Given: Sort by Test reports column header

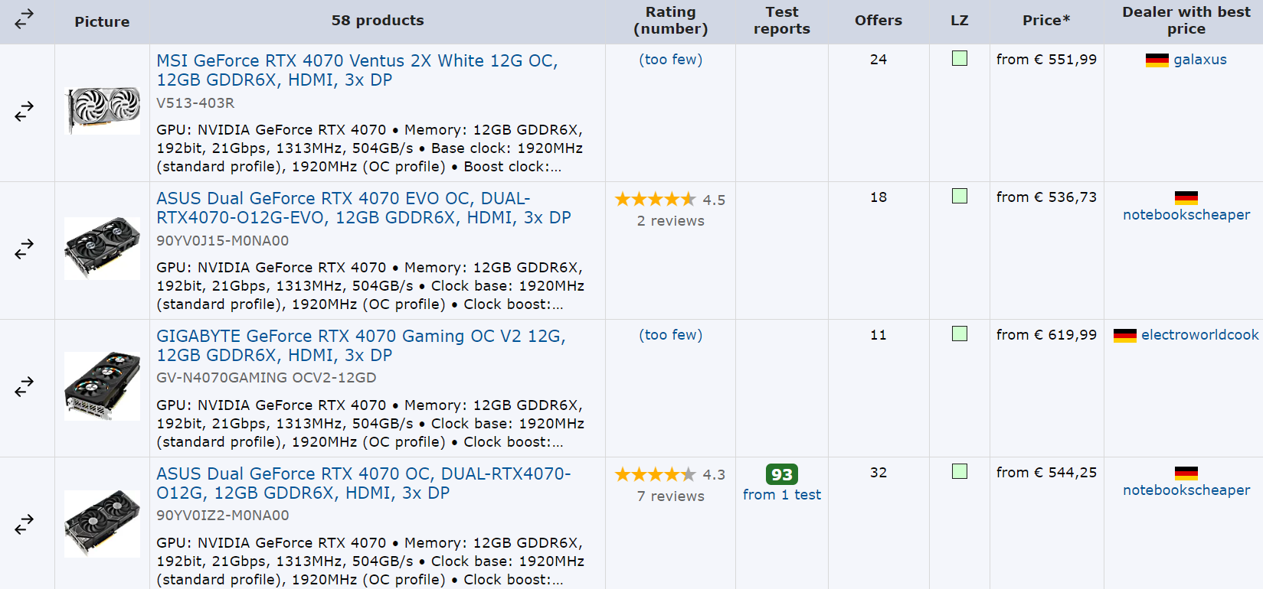Looking at the screenshot, I should pos(781,21).
